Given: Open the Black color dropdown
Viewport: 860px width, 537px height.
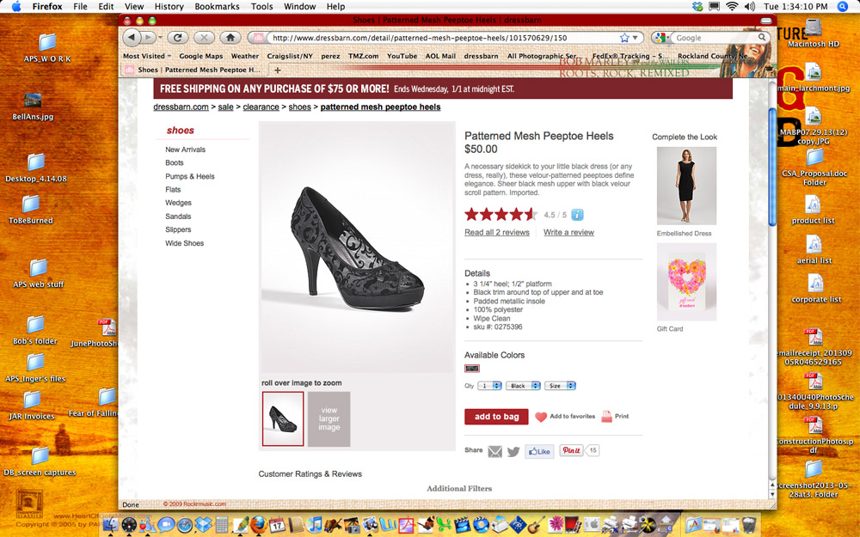Looking at the screenshot, I should pyautogui.click(x=523, y=386).
